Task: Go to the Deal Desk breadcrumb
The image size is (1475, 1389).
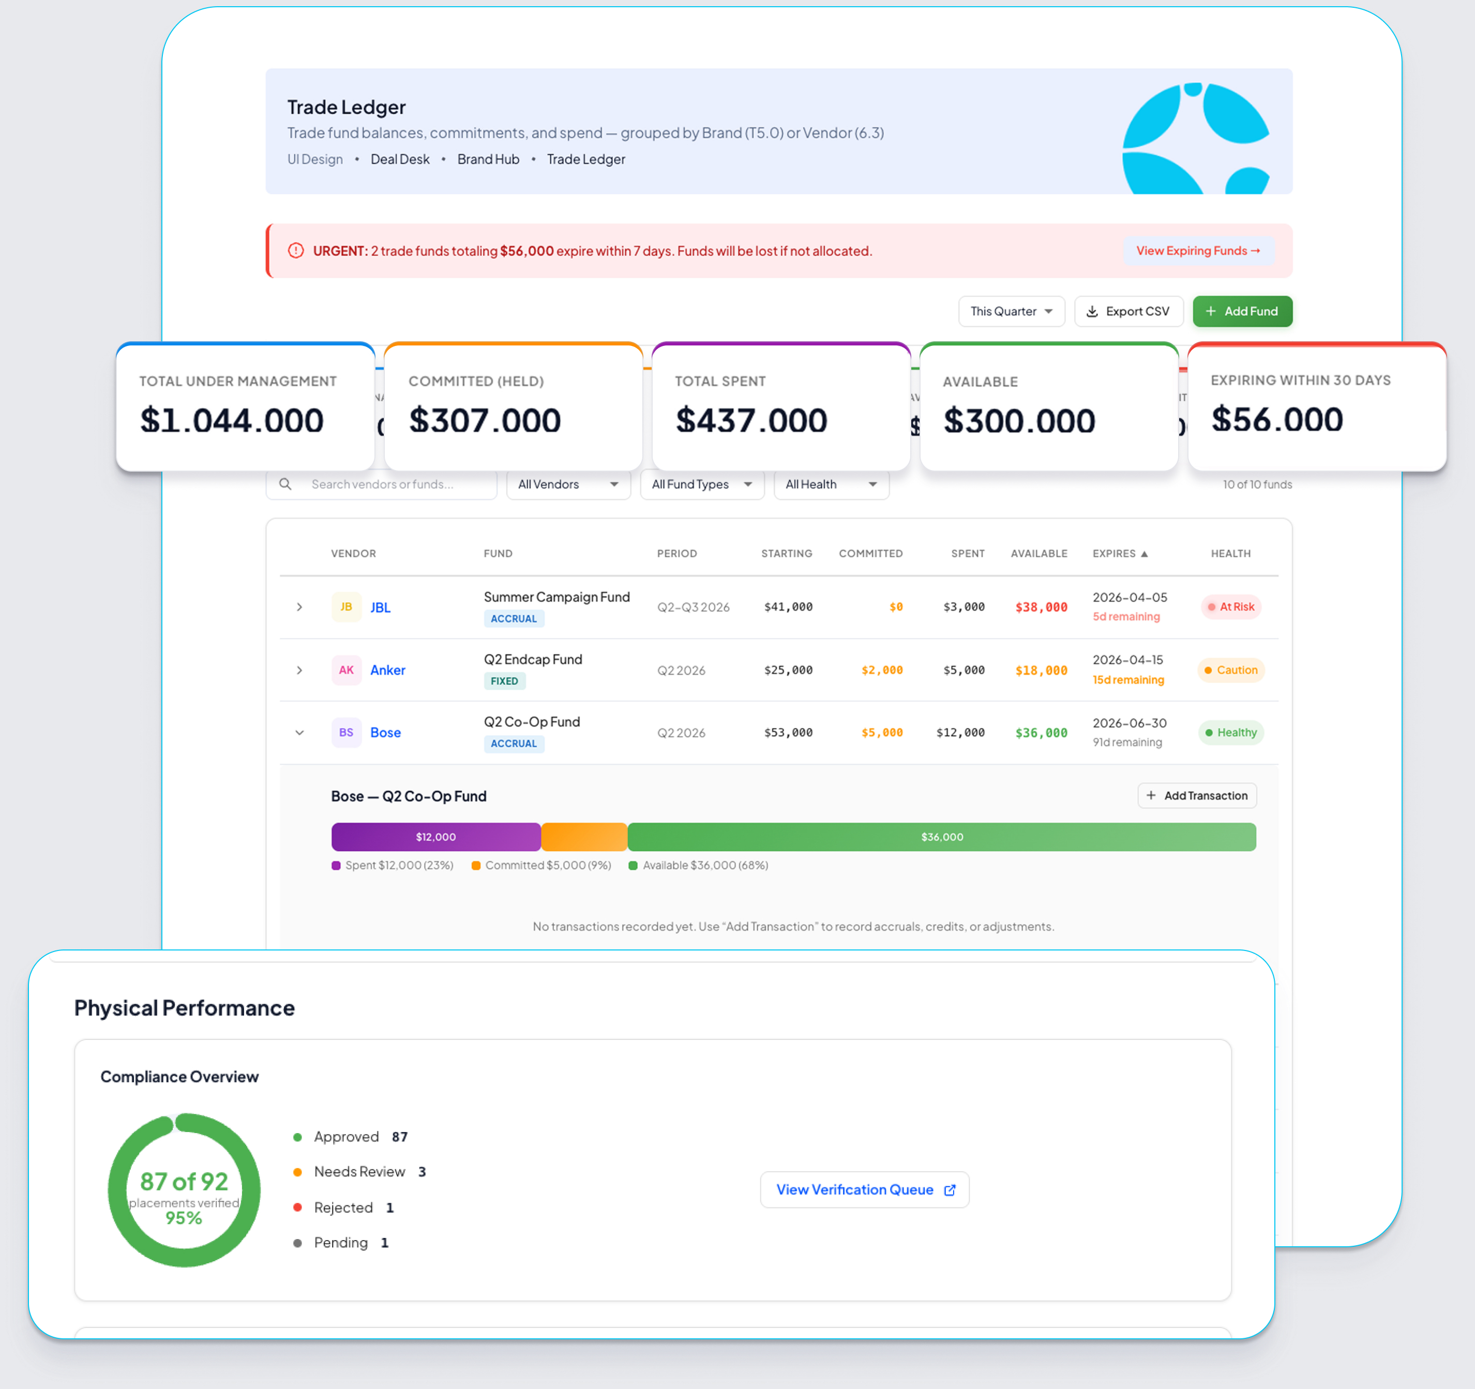Action: point(400,159)
